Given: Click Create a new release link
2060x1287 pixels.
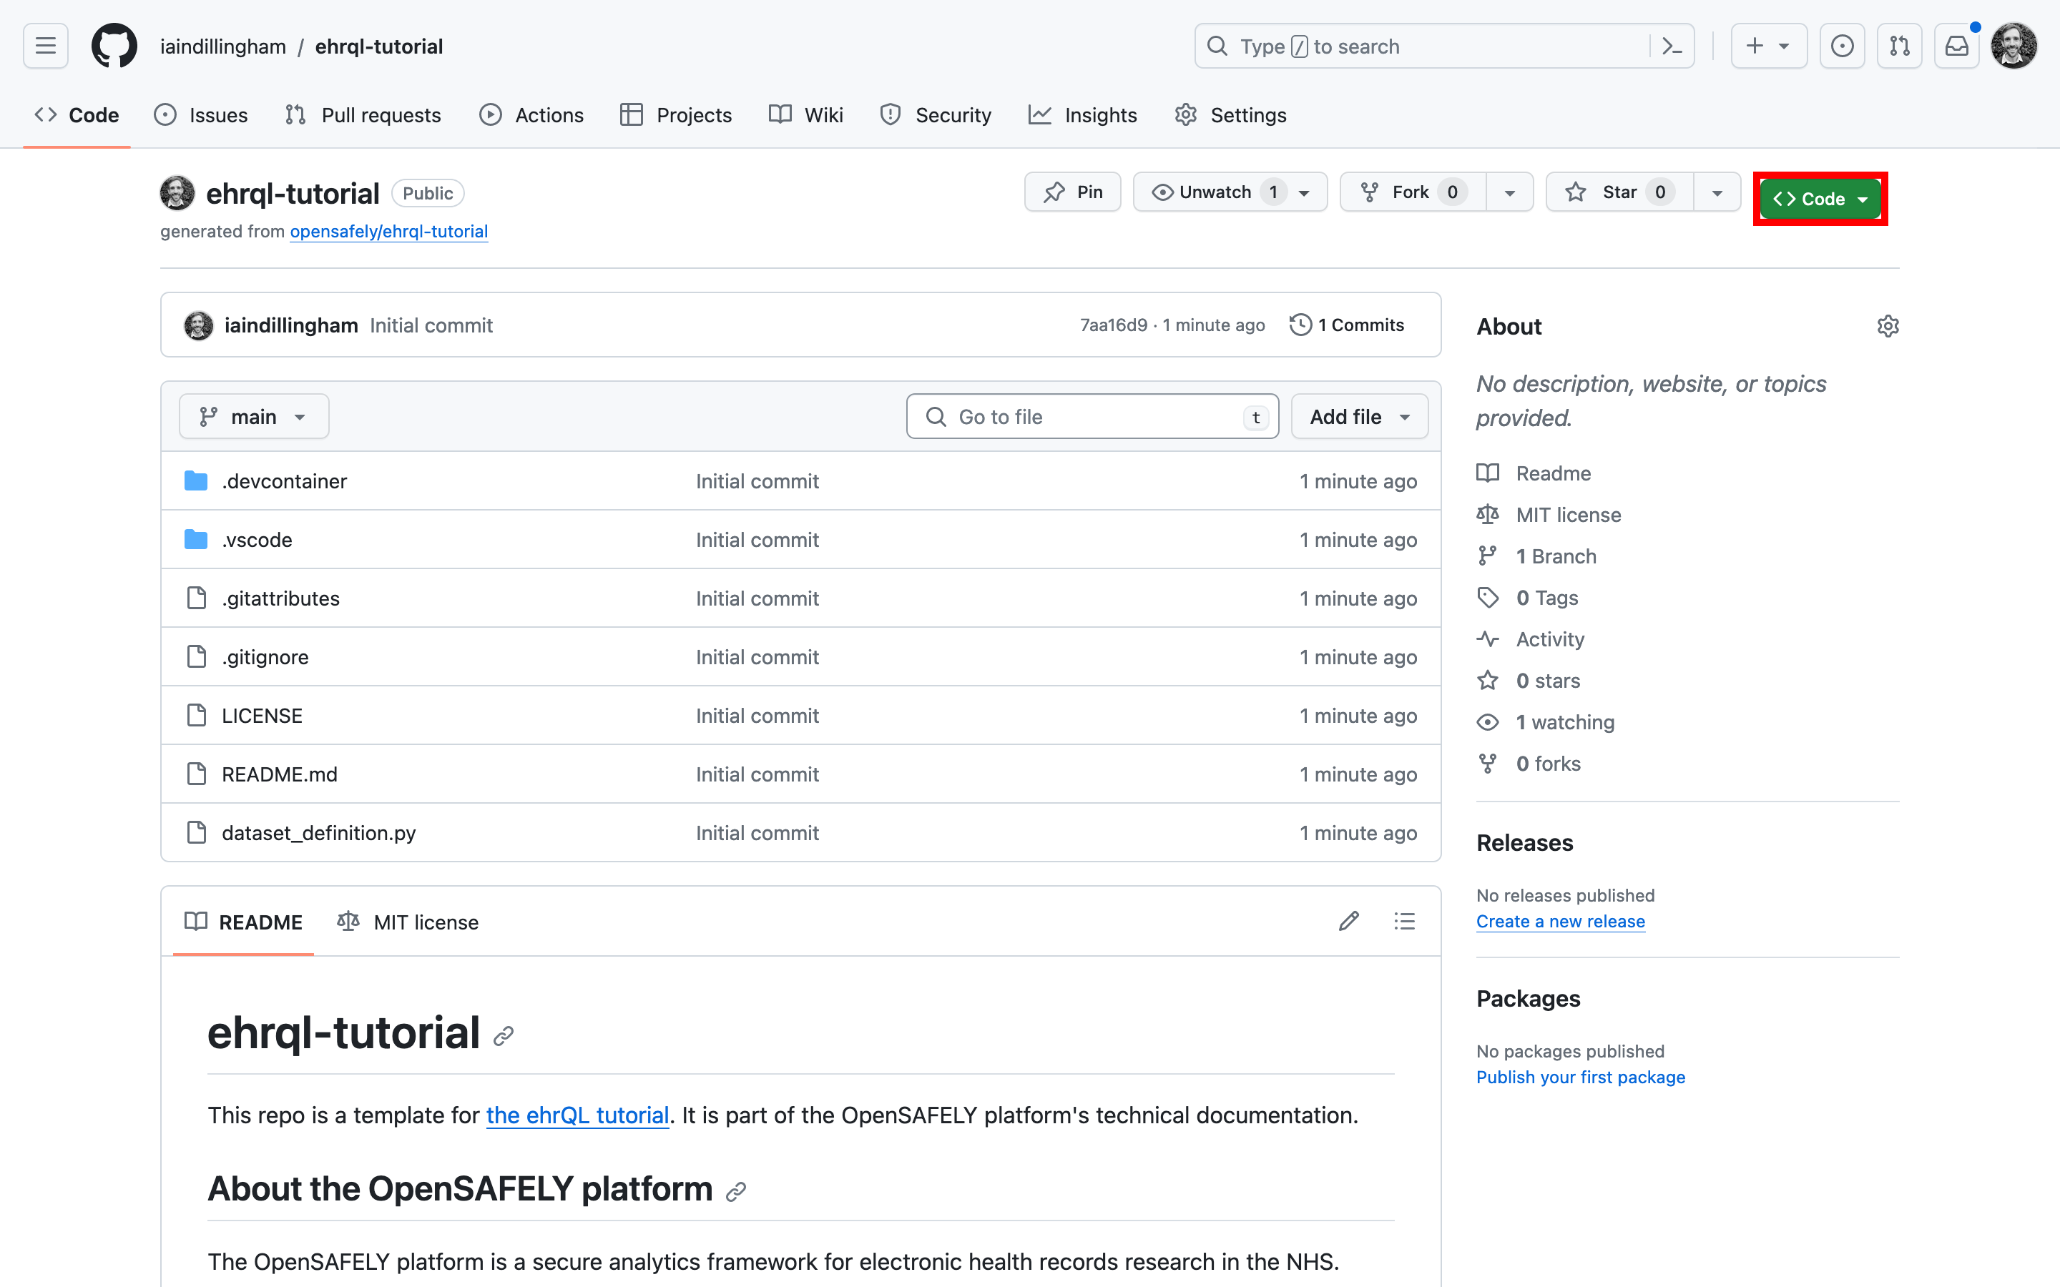Looking at the screenshot, I should coord(1560,921).
